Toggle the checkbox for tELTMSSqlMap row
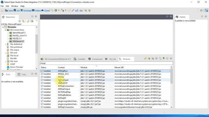This screenshot has width=209, height=117. pos(42,92)
